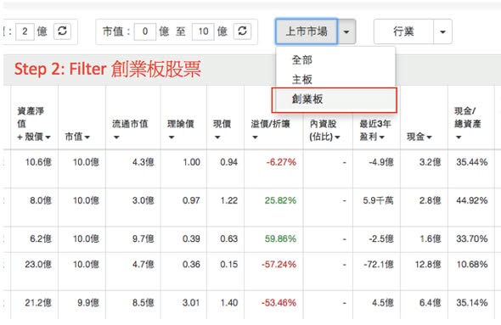Click the 21.2億 net asset cell
501x325 pixels.
[38, 303]
